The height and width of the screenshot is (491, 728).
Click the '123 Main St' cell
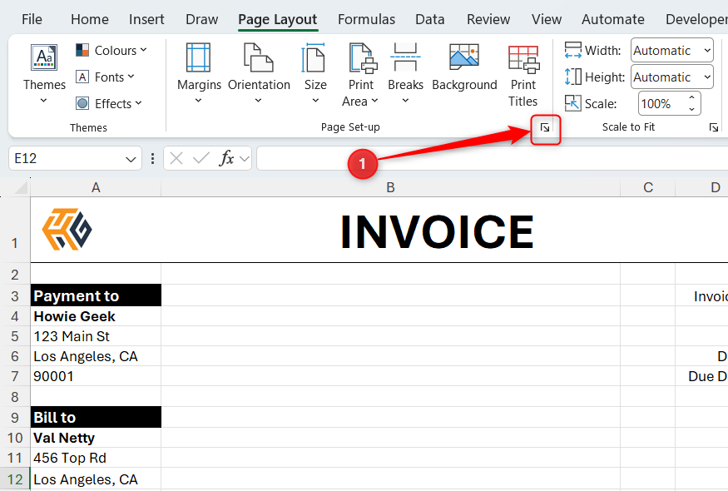96,336
